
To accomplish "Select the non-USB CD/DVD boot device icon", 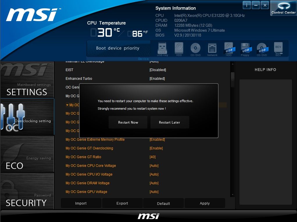I will coord(196,49).
